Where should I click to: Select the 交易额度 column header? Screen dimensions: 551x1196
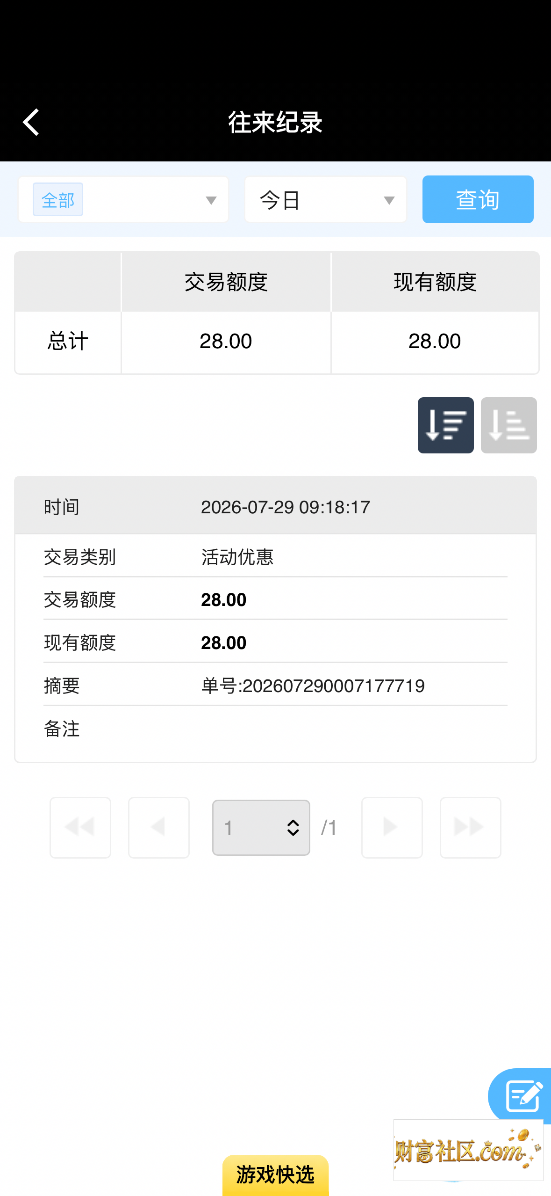tap(226, 282)
